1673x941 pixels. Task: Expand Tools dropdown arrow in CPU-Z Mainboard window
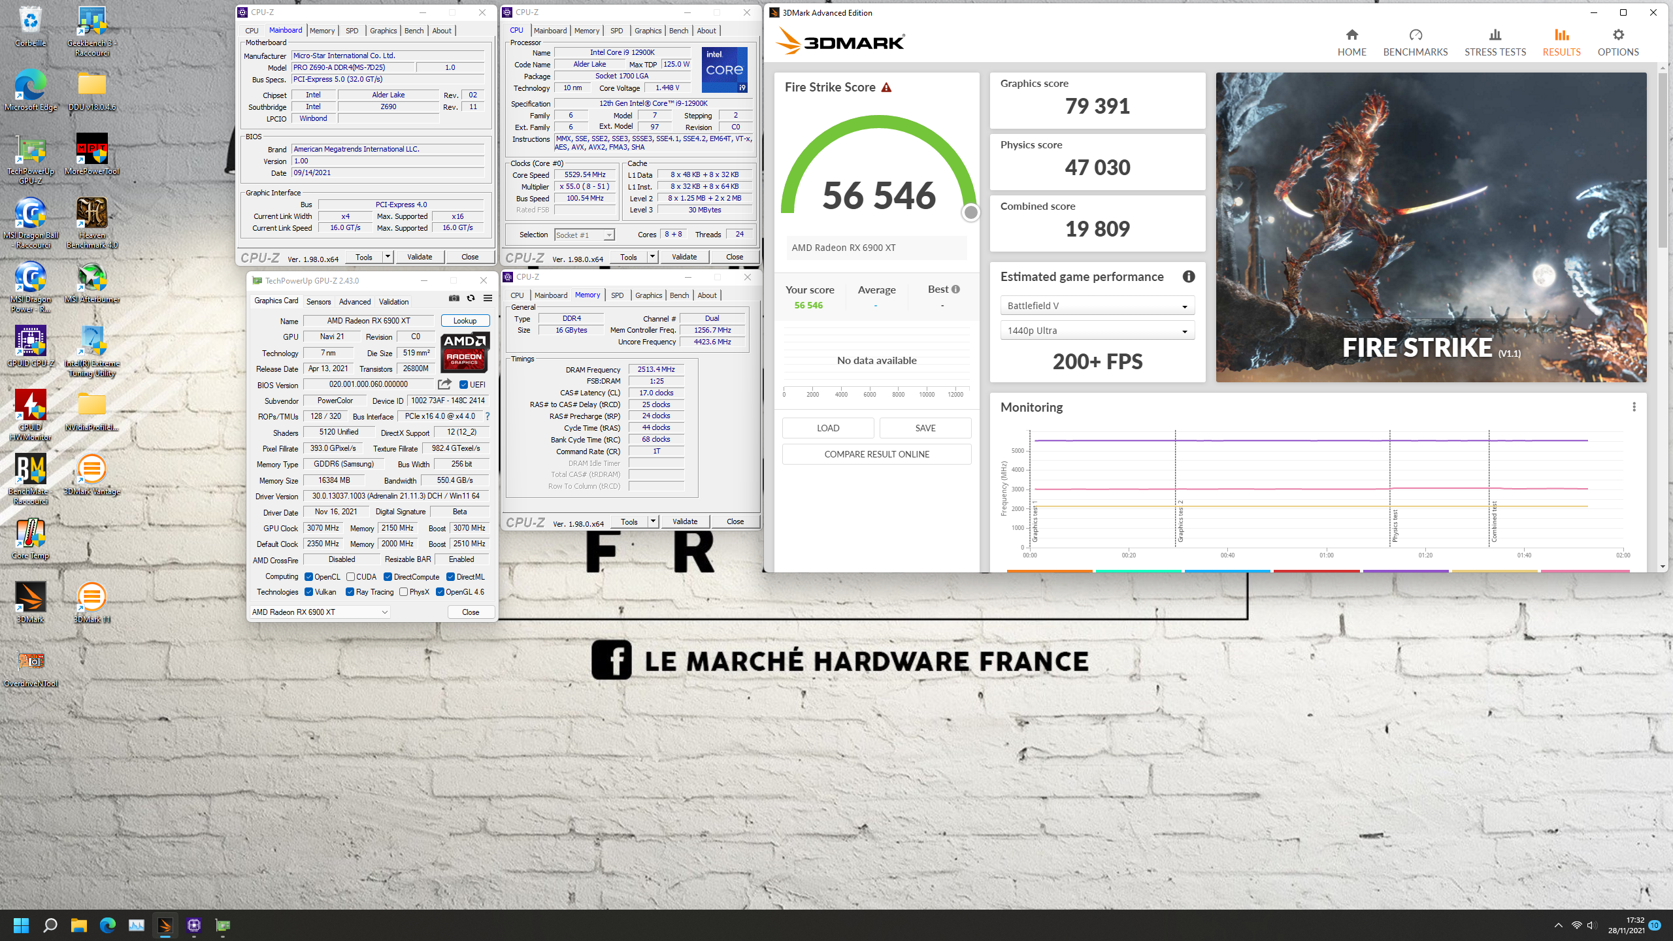(388, 257)
